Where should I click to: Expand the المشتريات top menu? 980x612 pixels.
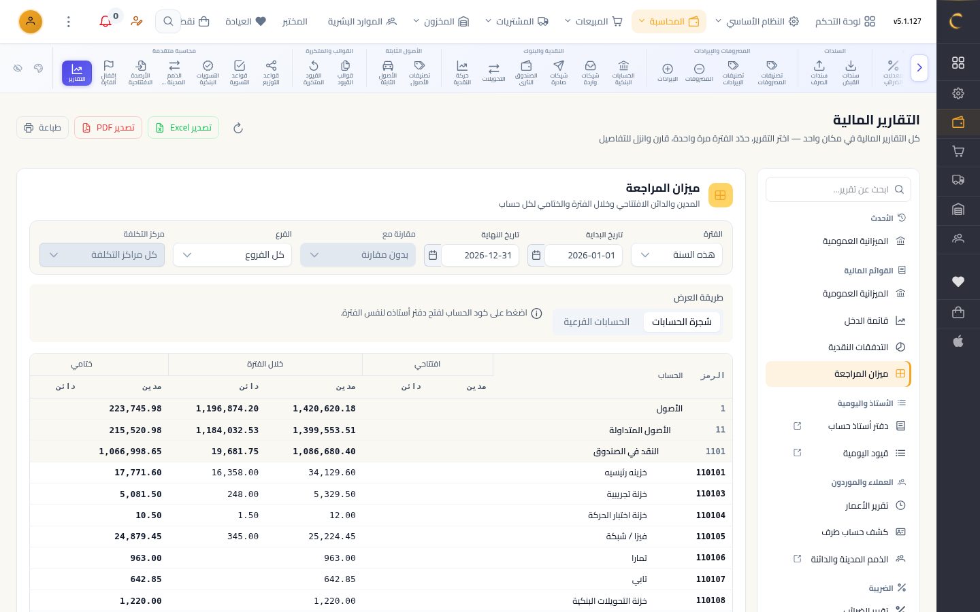[517, 22]
